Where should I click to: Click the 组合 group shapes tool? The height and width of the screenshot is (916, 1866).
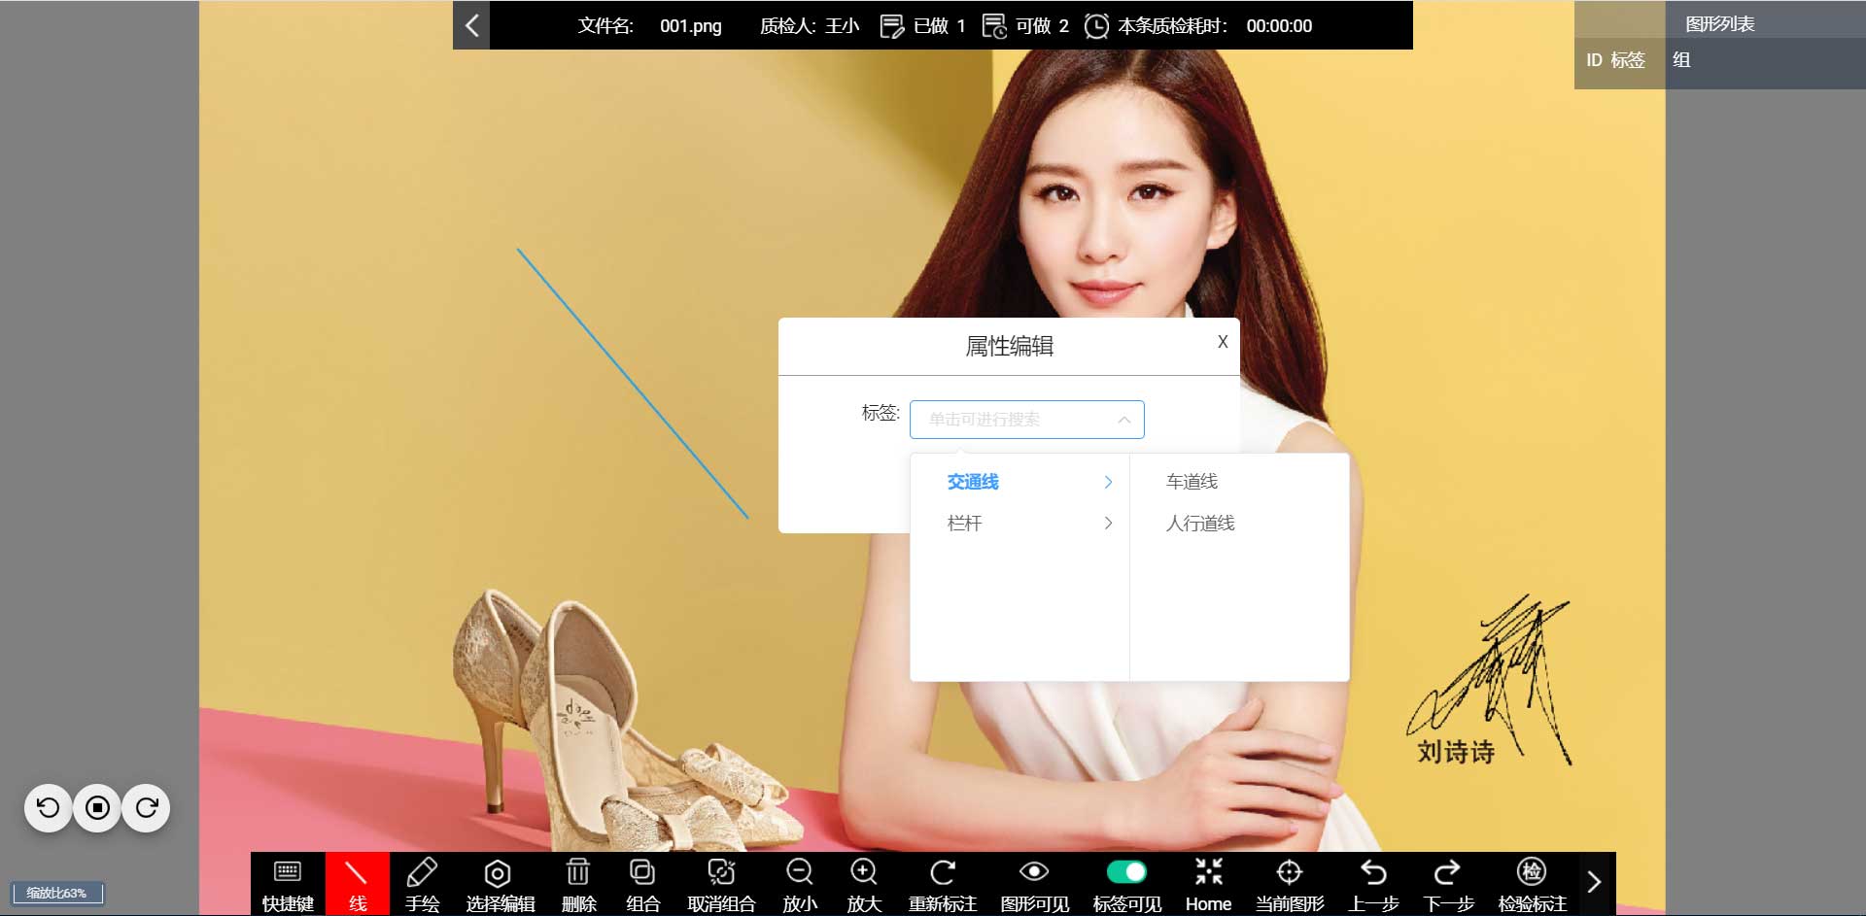(x=642, y=885)
